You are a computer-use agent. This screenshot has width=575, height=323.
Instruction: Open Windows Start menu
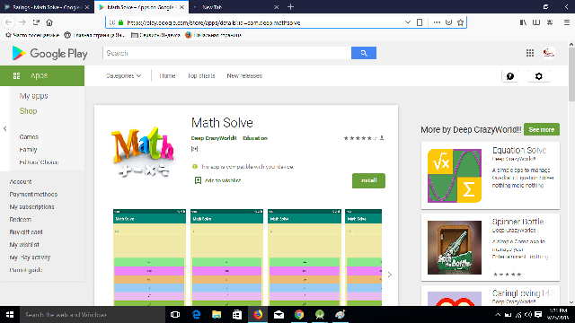pos(10,315)
